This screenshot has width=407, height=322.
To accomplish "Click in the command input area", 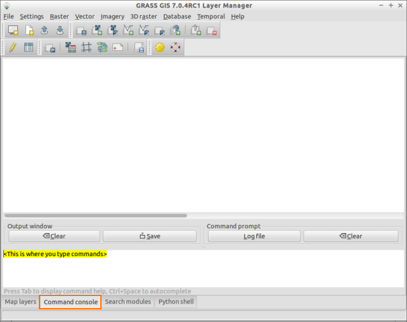I will tap(203, 268).
